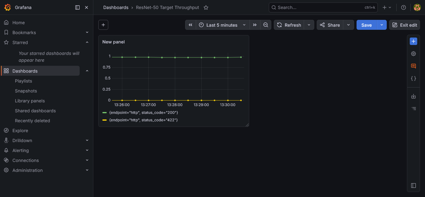Open Snapshots under Dashboards
425x197 pixels.
tap(26, 91)
